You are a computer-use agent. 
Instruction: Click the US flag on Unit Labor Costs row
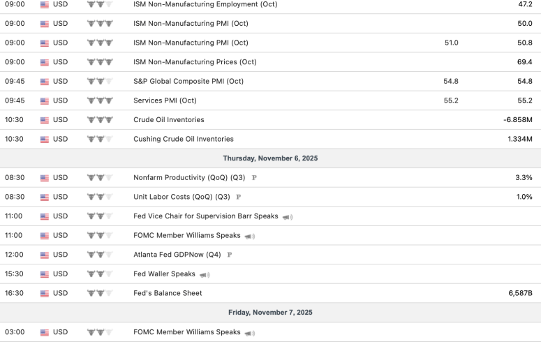[45, 197]
